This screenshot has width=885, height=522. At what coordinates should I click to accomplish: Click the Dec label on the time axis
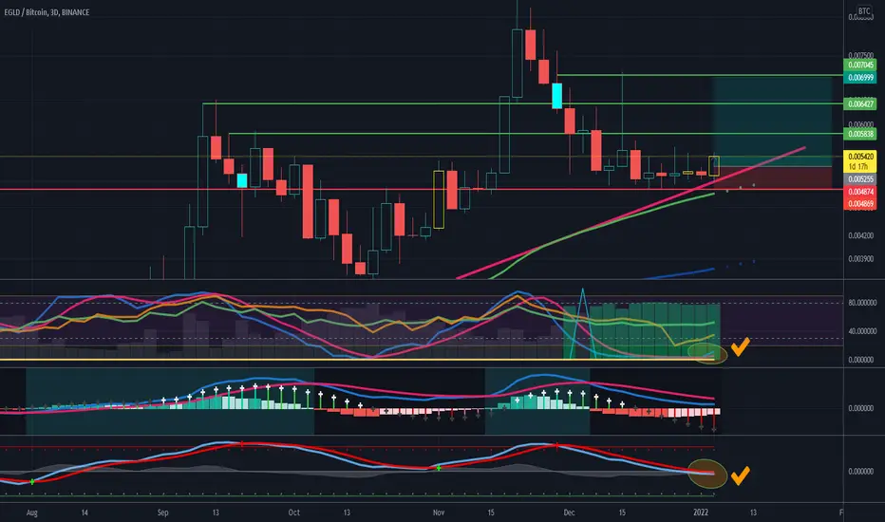(x=569, y=513)
